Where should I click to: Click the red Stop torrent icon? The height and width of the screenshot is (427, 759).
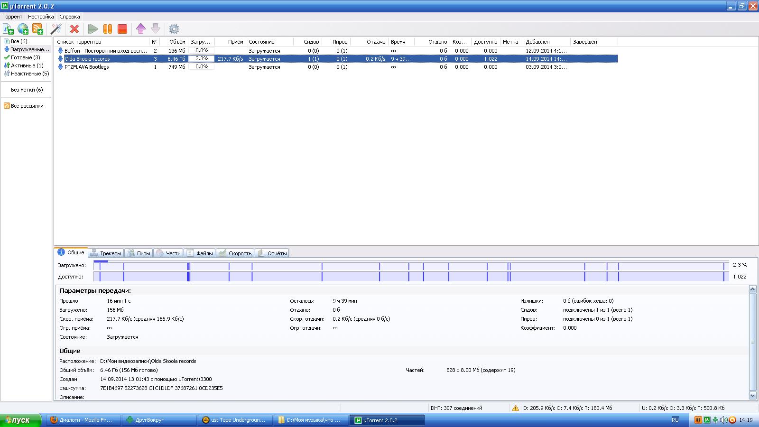pyautogui.click(x=122, y=29)
